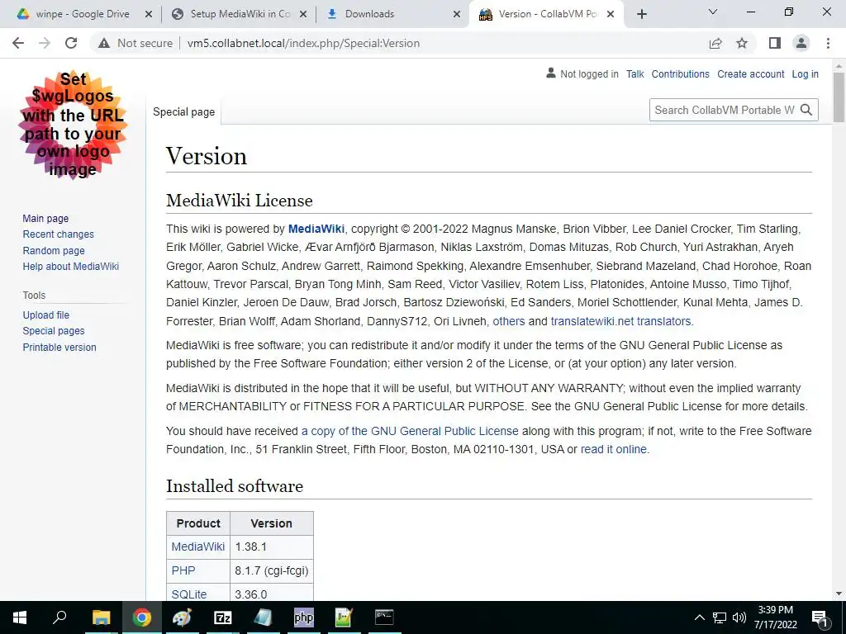This screenshot has height=634, width=846.
Task: Open the Contributions link
Action: tap(680, 74)
